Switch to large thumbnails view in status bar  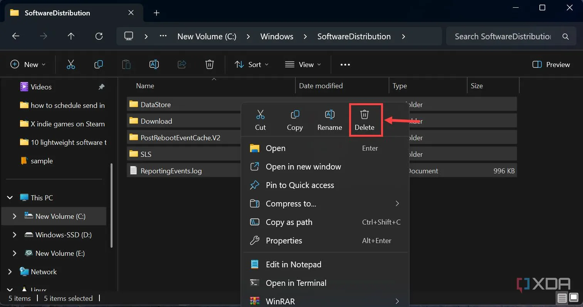[x=573, y=298]
